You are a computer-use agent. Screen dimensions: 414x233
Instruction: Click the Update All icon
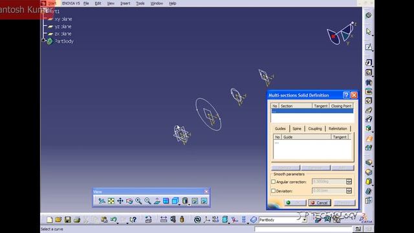197,219
